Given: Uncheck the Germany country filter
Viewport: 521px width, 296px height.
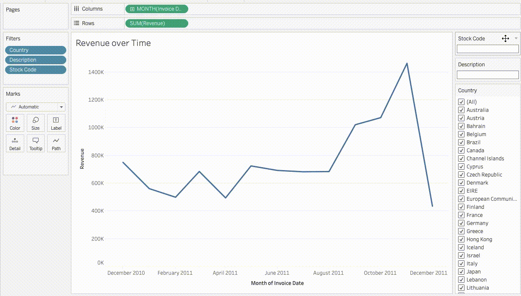Looking at the screenshot, I should click(x=462, y=223).
